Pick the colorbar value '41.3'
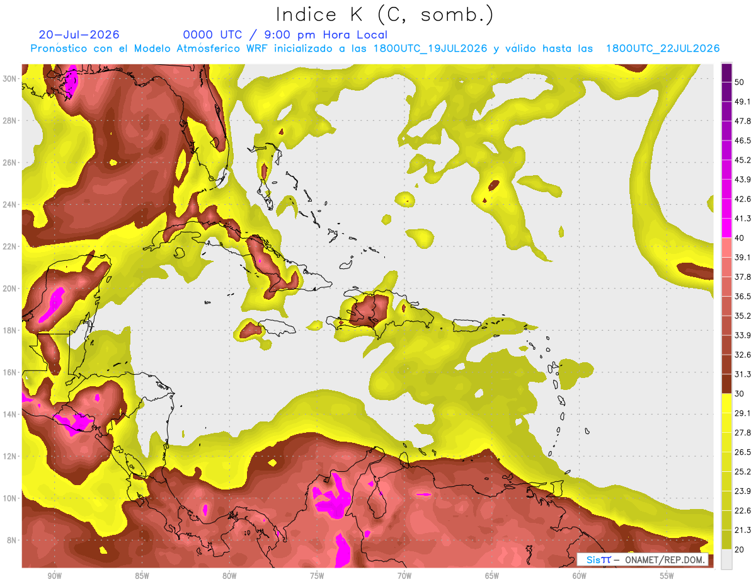Viewport: 756px width, 584px height. 742,219
